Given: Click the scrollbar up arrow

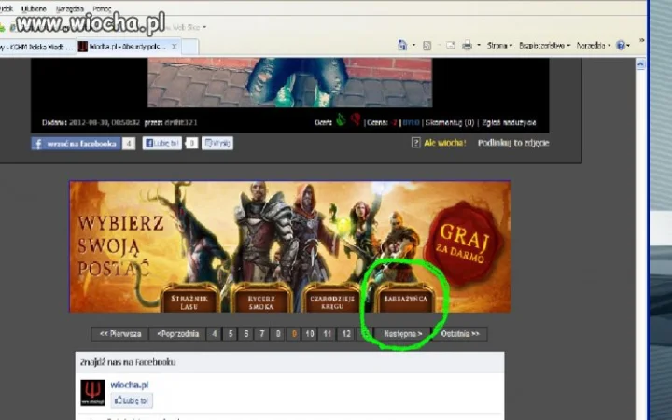Looking at the screenshot, I should (x=640, y=64).
